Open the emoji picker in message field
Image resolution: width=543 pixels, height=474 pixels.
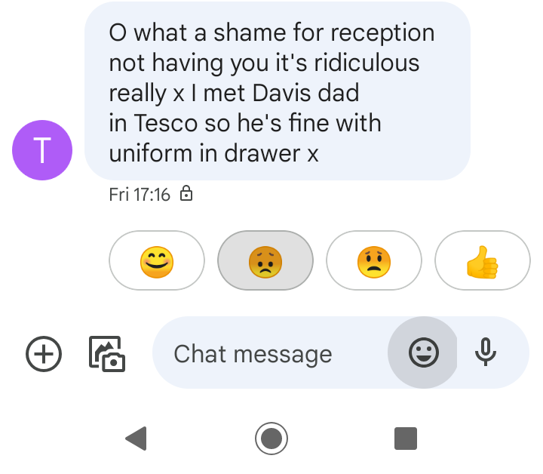tap(424, 352)
